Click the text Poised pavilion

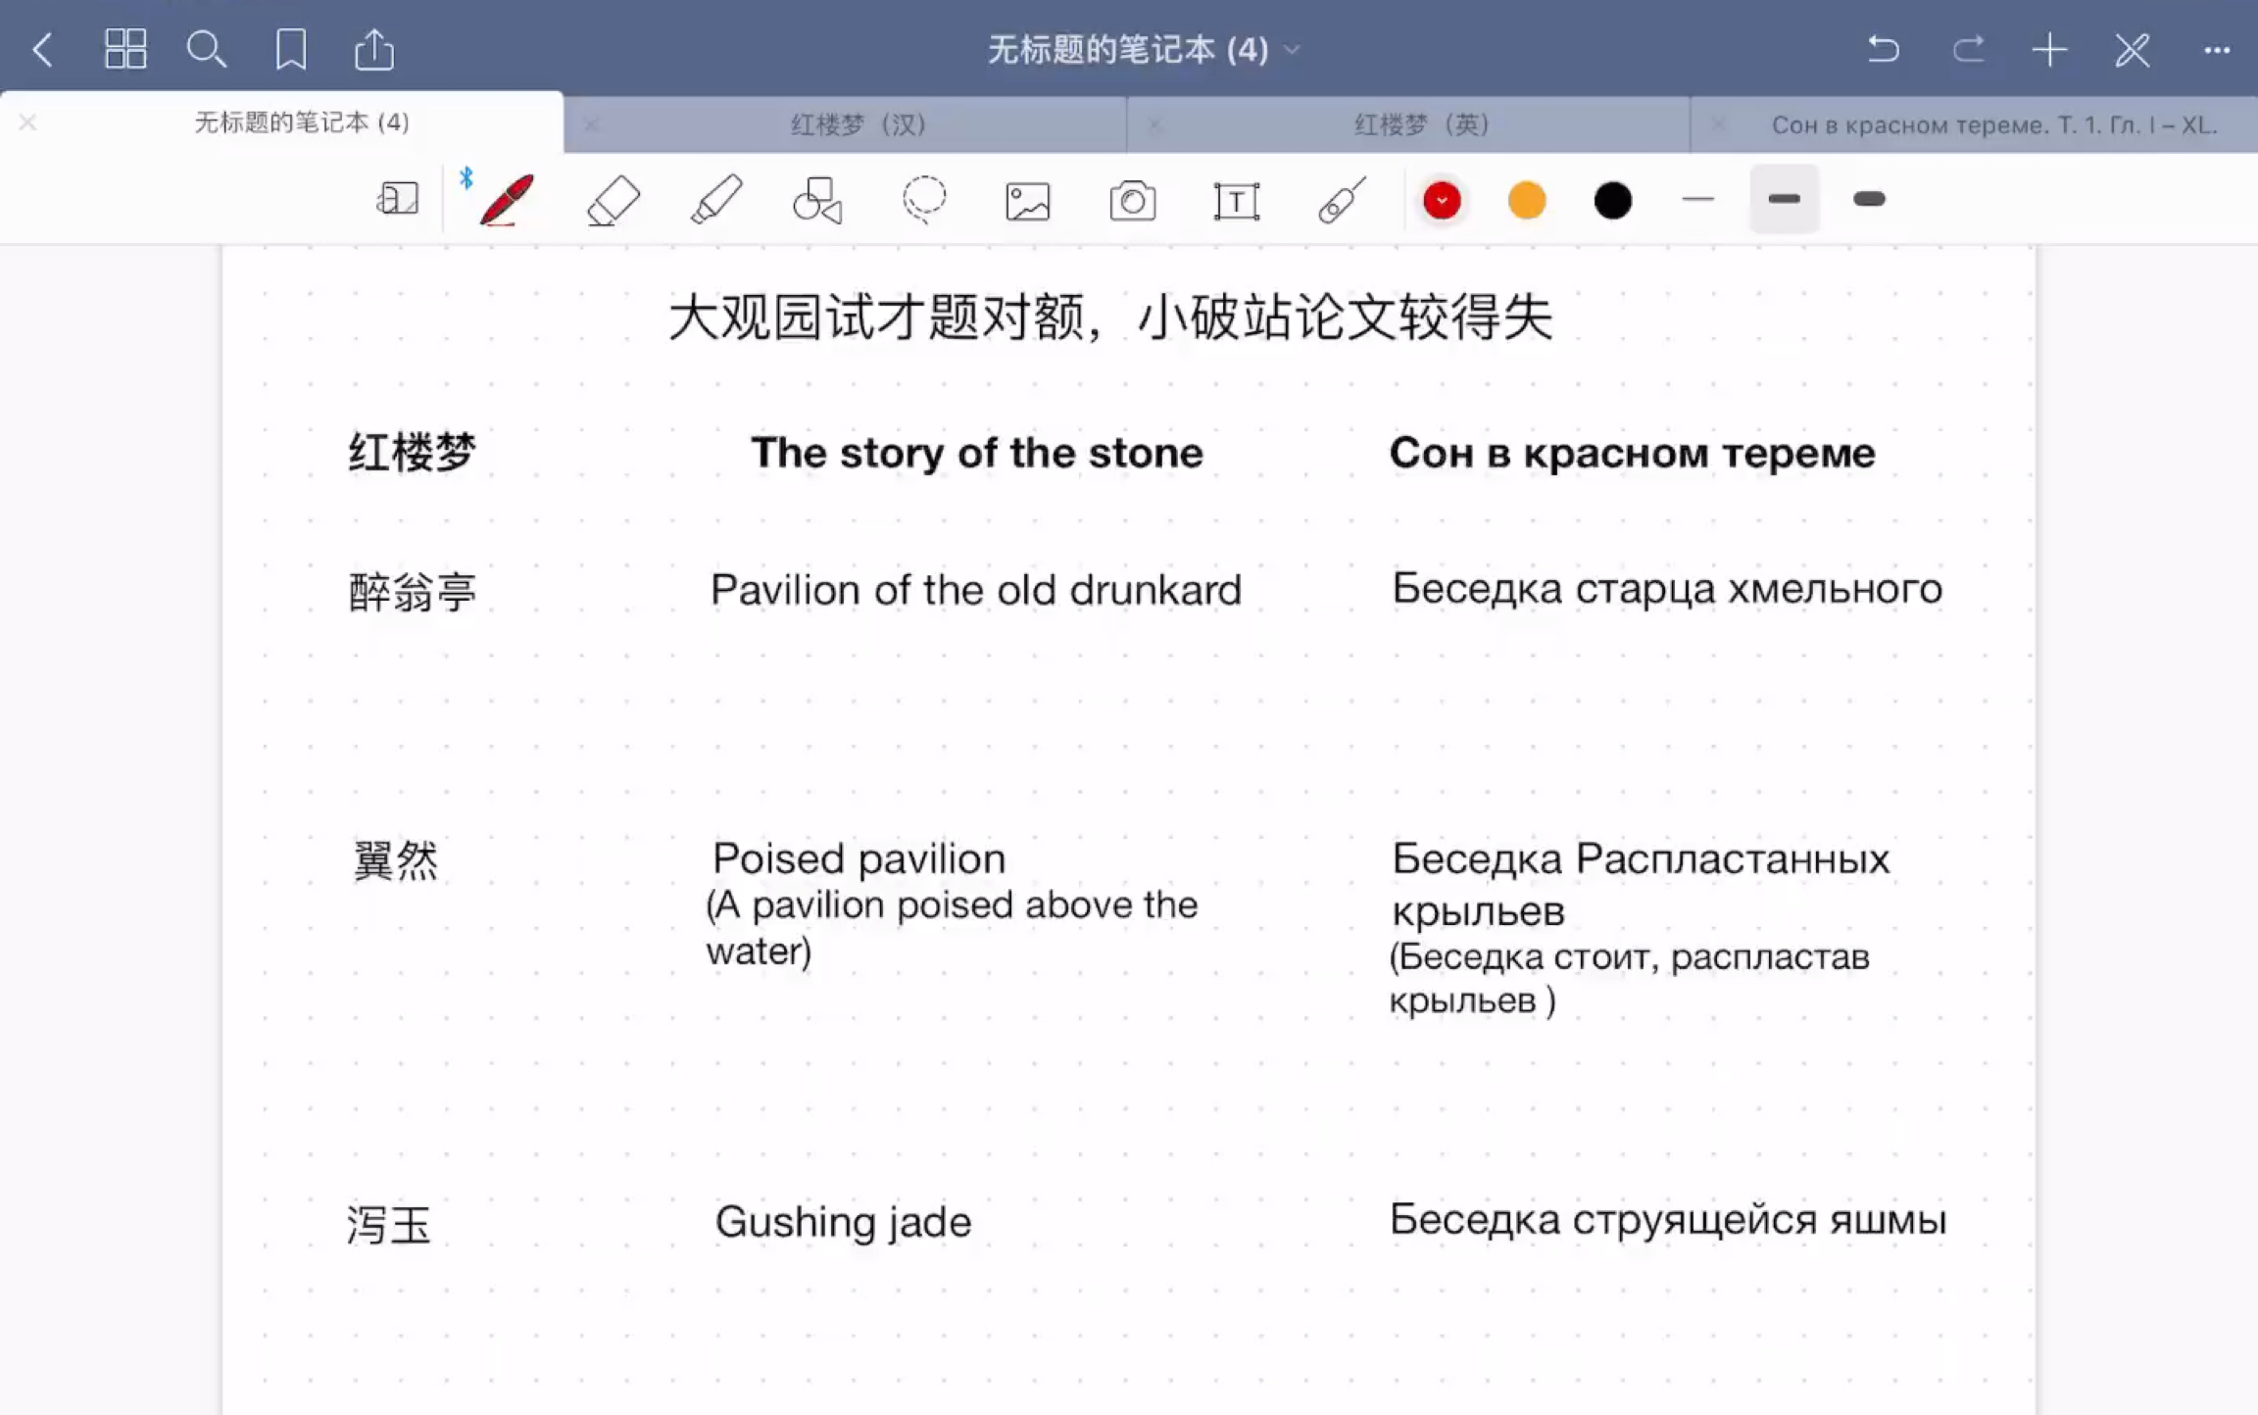pyautogui.click(x=859, y=858)
